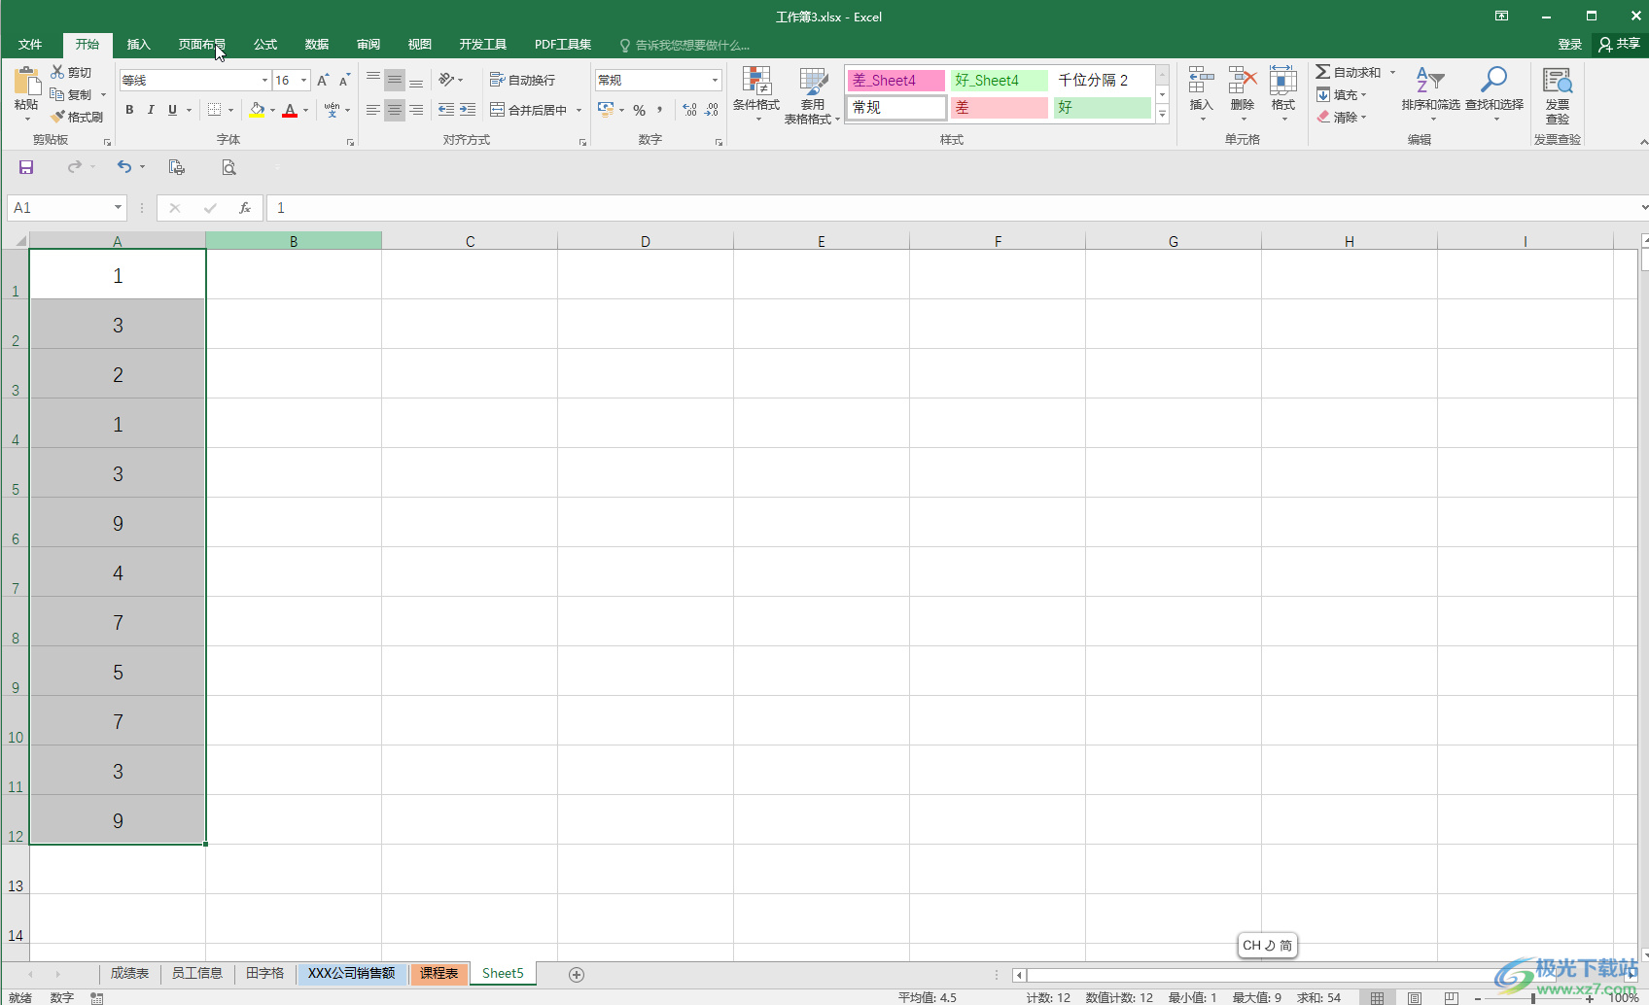
Task: Click the Print Preview icon
Action: pos(228,167)
